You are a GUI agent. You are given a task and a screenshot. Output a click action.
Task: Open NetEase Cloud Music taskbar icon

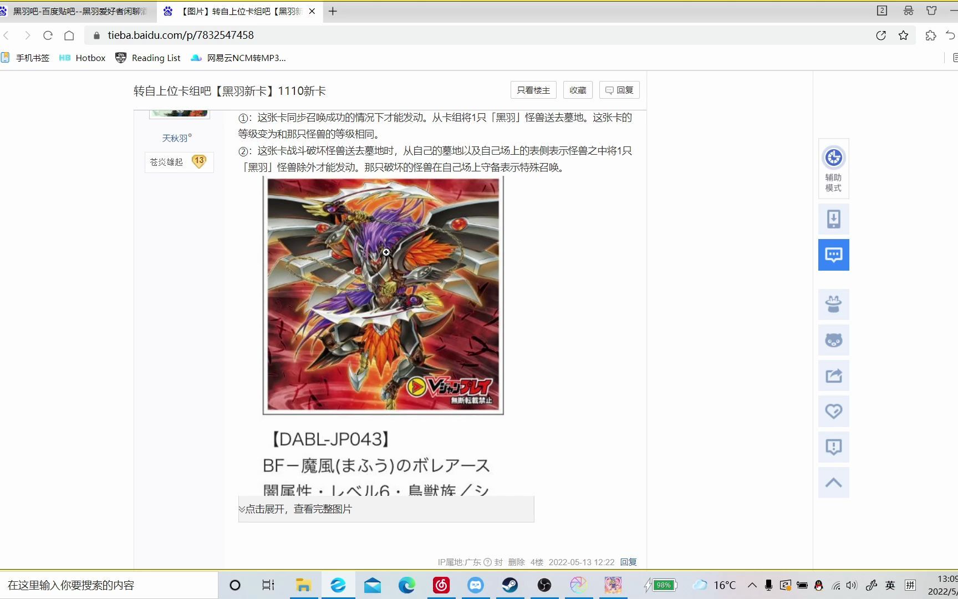tap(441, 585)
